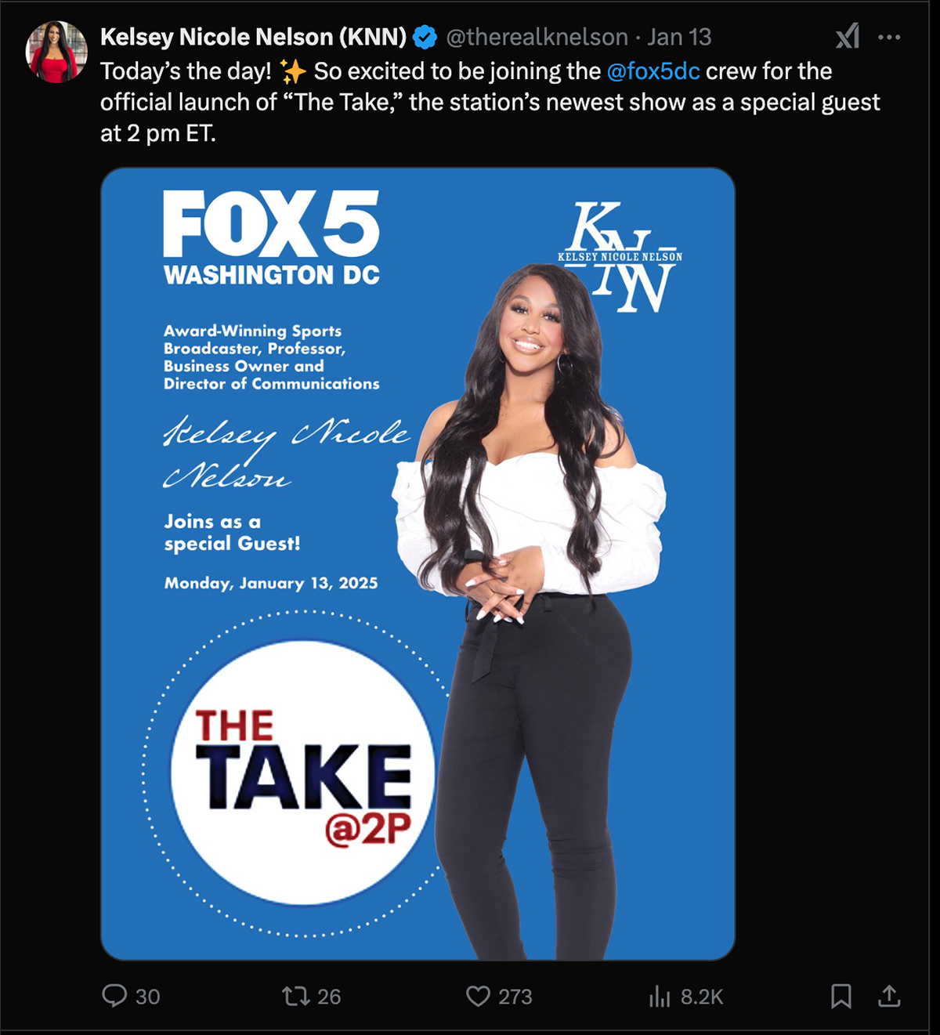Open Kelsey Nicole Nelson's profile avatar
This screenshot has height=1035, width=940.
56,52
